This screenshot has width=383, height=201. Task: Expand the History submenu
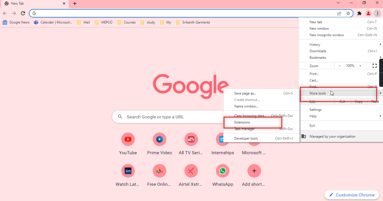pos(341,44)
